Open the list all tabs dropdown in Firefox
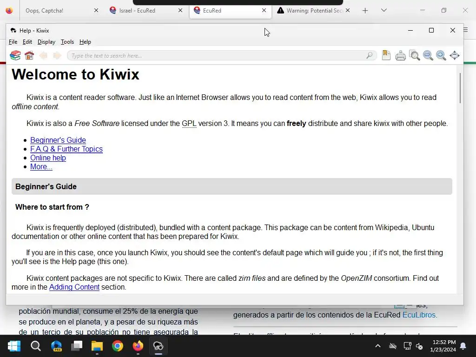Viewport: 476px width, 357px height. pos(383,10)
